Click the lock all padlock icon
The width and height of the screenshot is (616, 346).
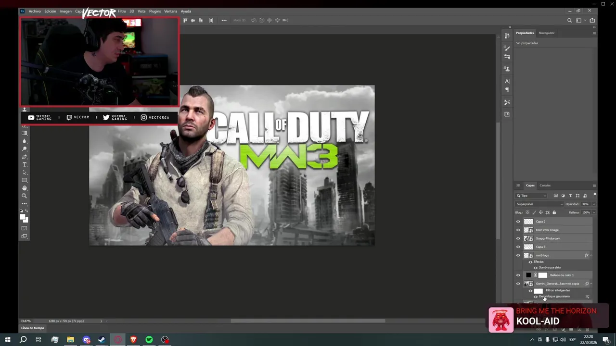point(554,212)
